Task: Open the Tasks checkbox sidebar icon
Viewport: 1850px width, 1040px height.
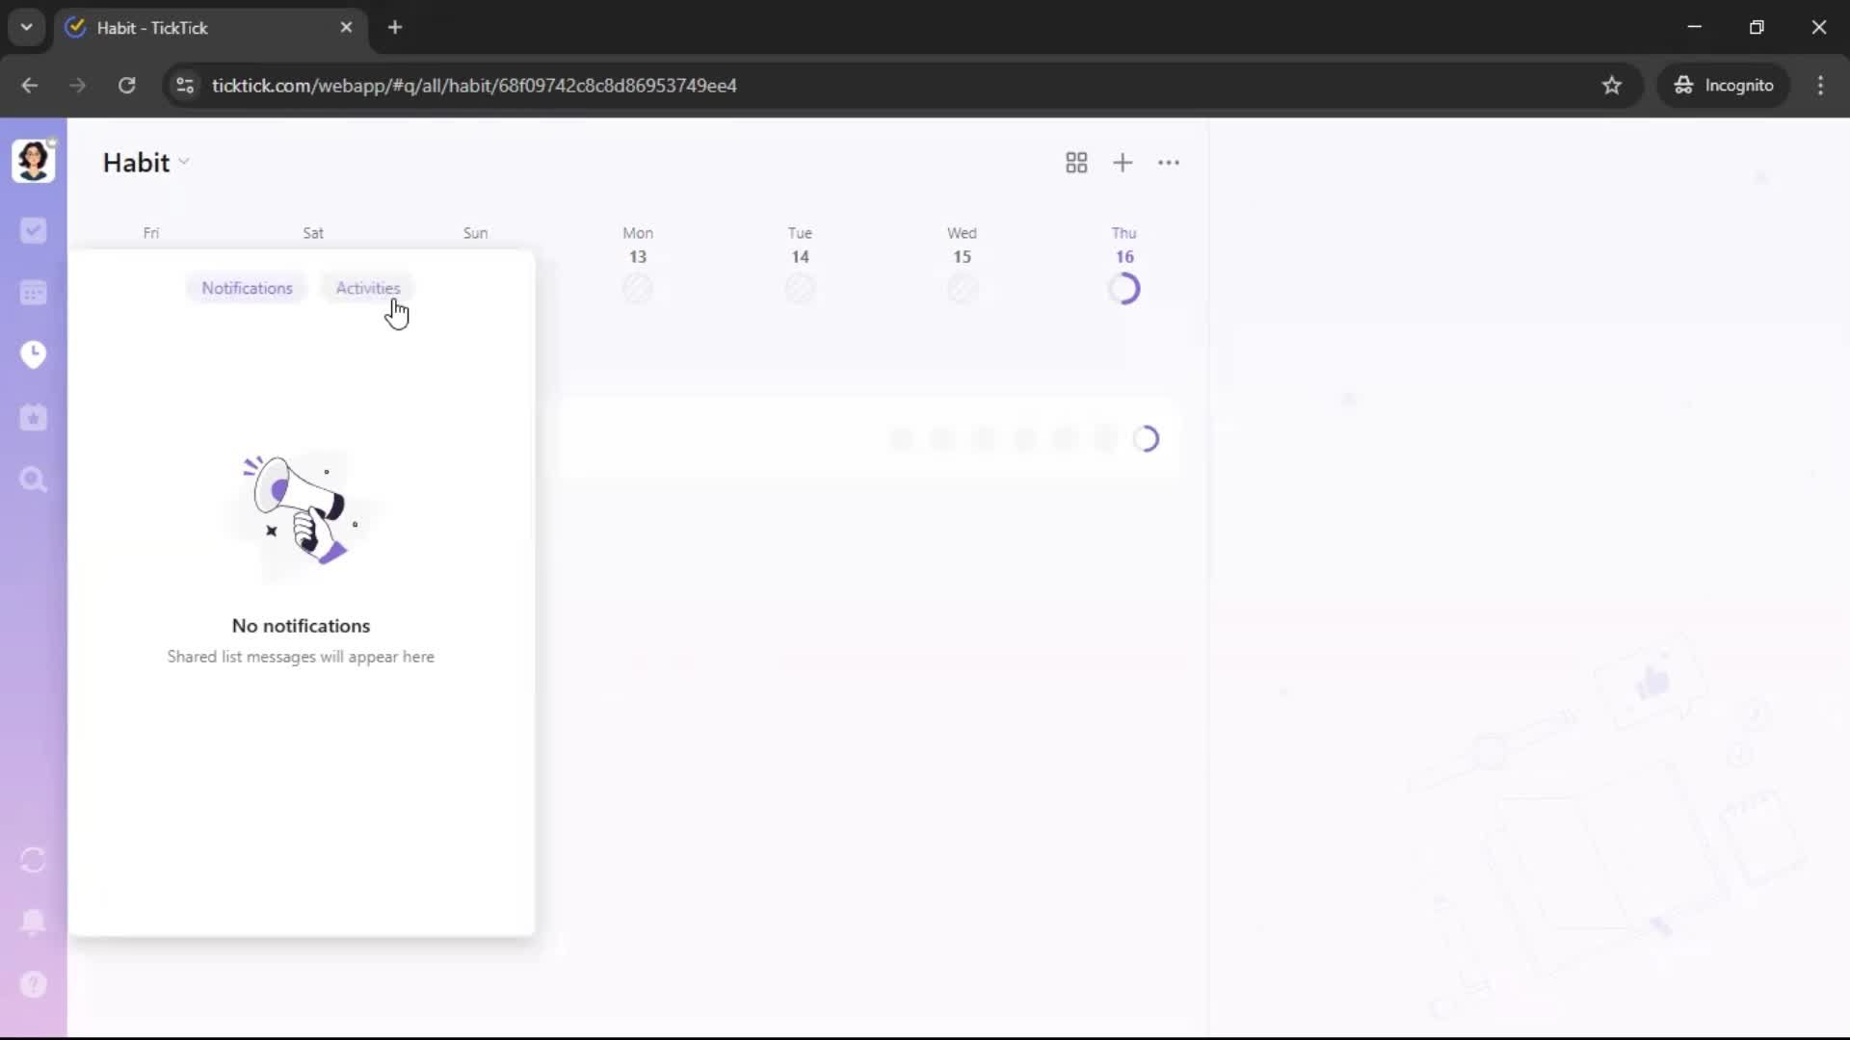Action: pos(33,230)
